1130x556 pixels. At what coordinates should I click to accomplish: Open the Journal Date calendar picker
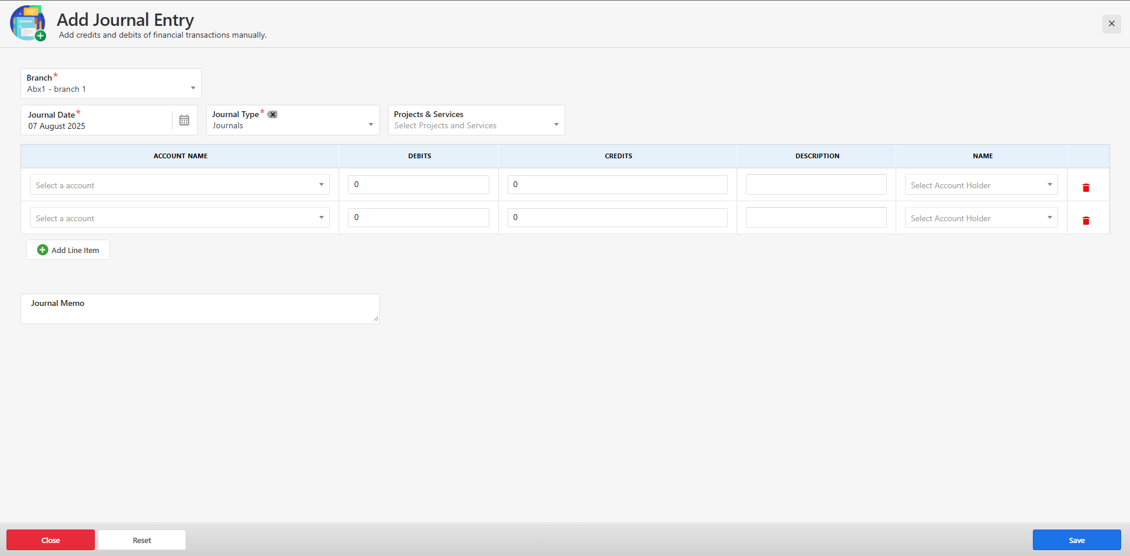coord(184,120)
